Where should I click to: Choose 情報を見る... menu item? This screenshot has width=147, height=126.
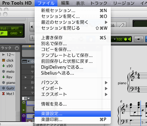click(73, 104)
